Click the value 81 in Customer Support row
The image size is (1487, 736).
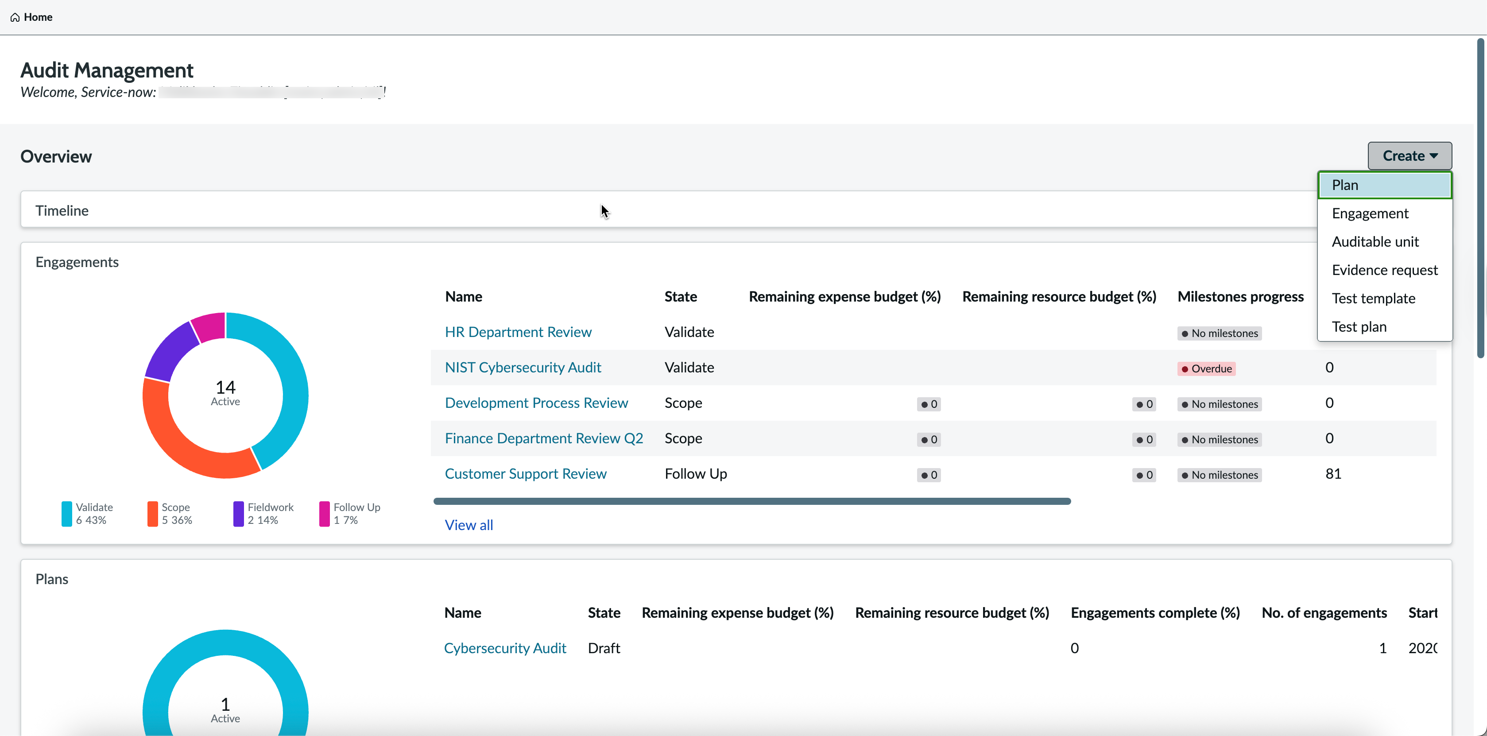pyautogui.click(x=1333, y=474)
